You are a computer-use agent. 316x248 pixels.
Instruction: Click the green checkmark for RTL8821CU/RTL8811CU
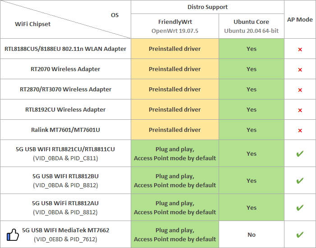[300, 153]
